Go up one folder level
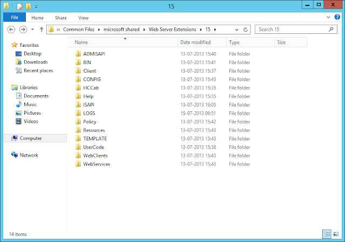Viewport: 345px width, 242px height. pyautogui.click(x=42, y=30)
